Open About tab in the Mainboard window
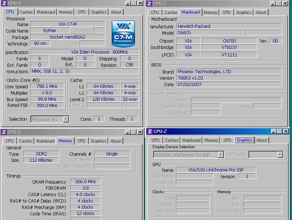 (x=261, y=12)
